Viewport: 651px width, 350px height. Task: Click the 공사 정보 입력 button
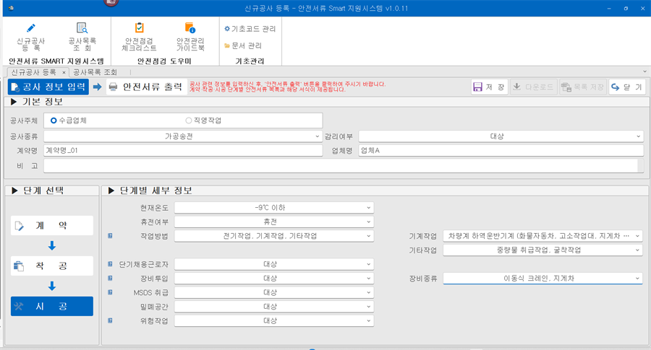(x=48, y=87)
